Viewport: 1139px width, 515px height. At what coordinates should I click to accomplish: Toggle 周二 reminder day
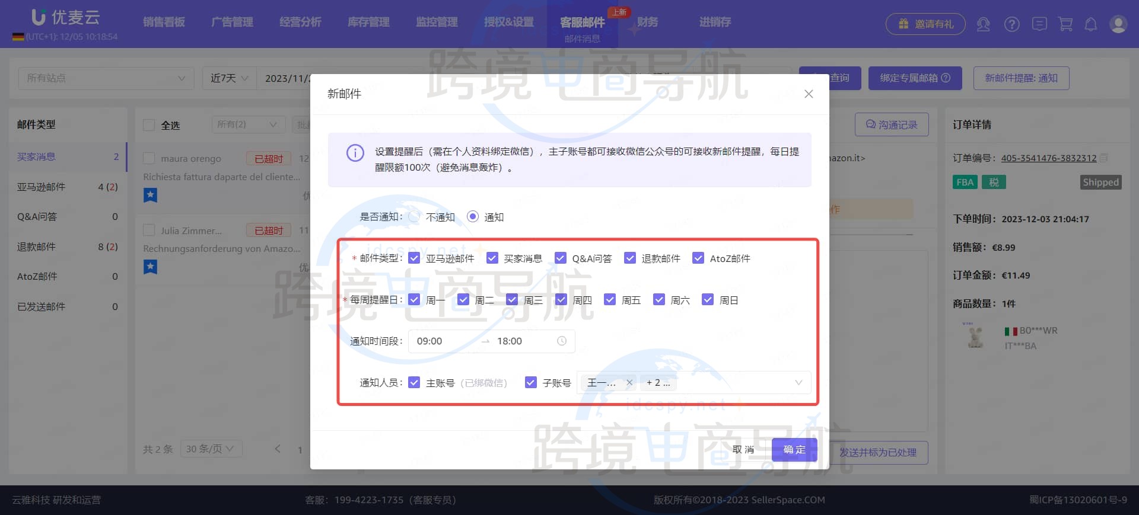[463, 299]
